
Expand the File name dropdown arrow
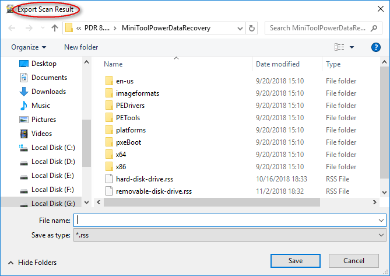pyautogui.click(x=381, y=221)
